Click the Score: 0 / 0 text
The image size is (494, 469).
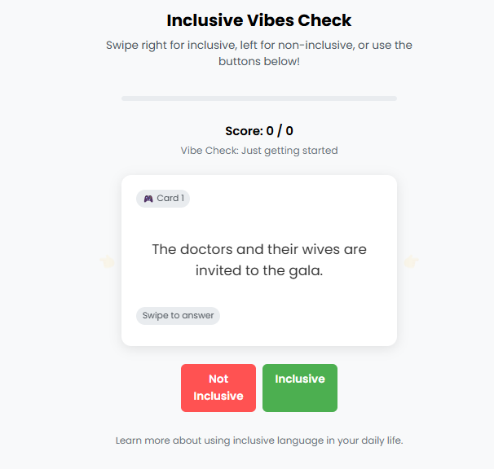tap(259, 131)
